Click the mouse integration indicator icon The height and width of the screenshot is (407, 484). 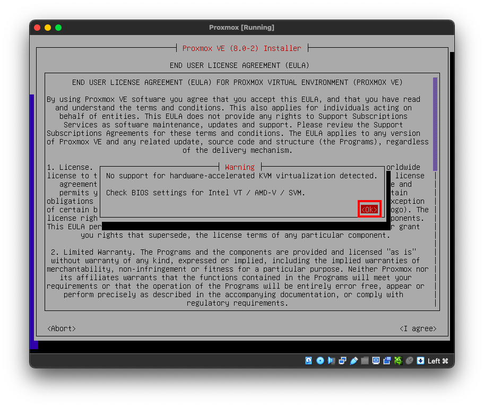pyautogui.click(x=409, y=361)
